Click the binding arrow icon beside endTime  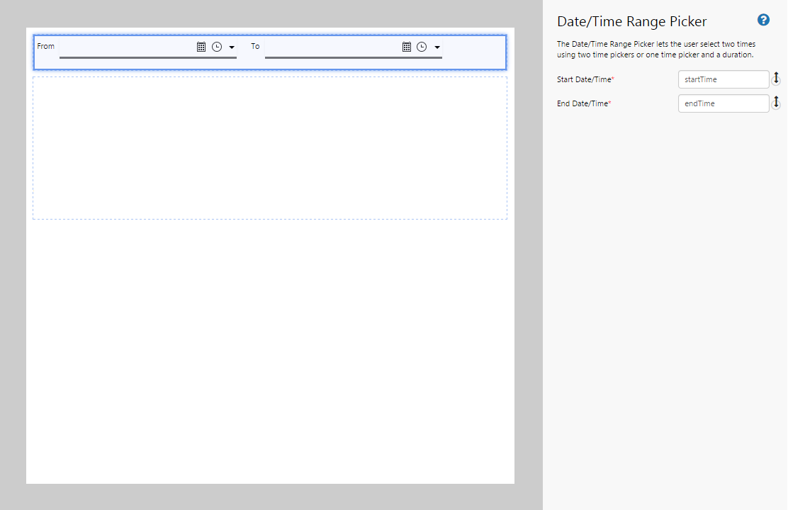click(776, 103)
